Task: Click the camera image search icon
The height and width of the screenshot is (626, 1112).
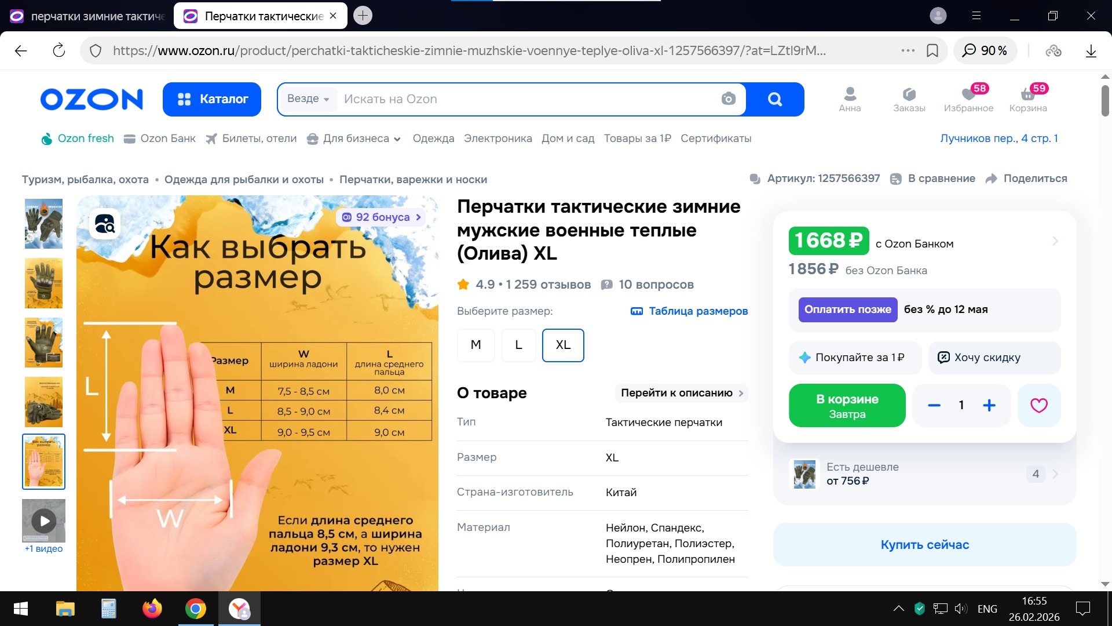Action: click(728, 99)
